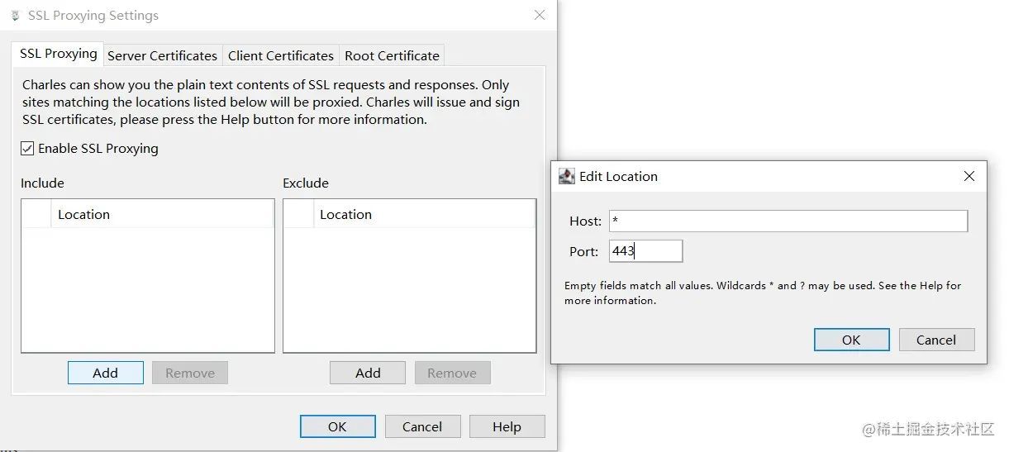The width and height of the screenshot is (1009, 452).
Task: Click the Port input field
Action: point(645,251)
